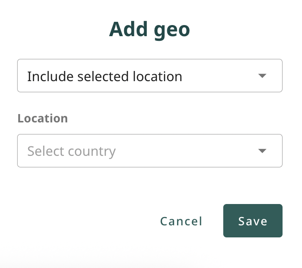Click the Location field label

click(x=43, y=118)
